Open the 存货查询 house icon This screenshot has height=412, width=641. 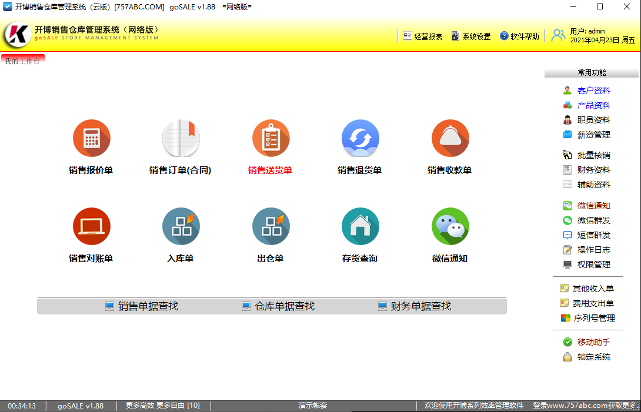[x=360, y=226]
